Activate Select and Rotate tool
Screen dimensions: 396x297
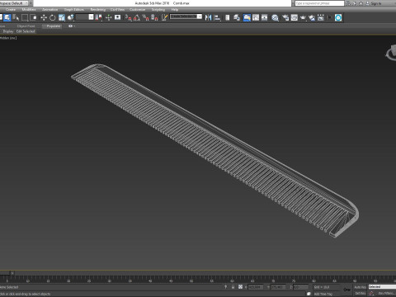(x=52, y=17)
